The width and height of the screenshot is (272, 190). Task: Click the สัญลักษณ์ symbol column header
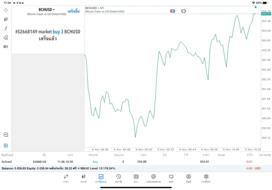point(7,155)
